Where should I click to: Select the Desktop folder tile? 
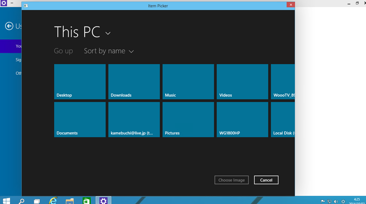point(80,82)
